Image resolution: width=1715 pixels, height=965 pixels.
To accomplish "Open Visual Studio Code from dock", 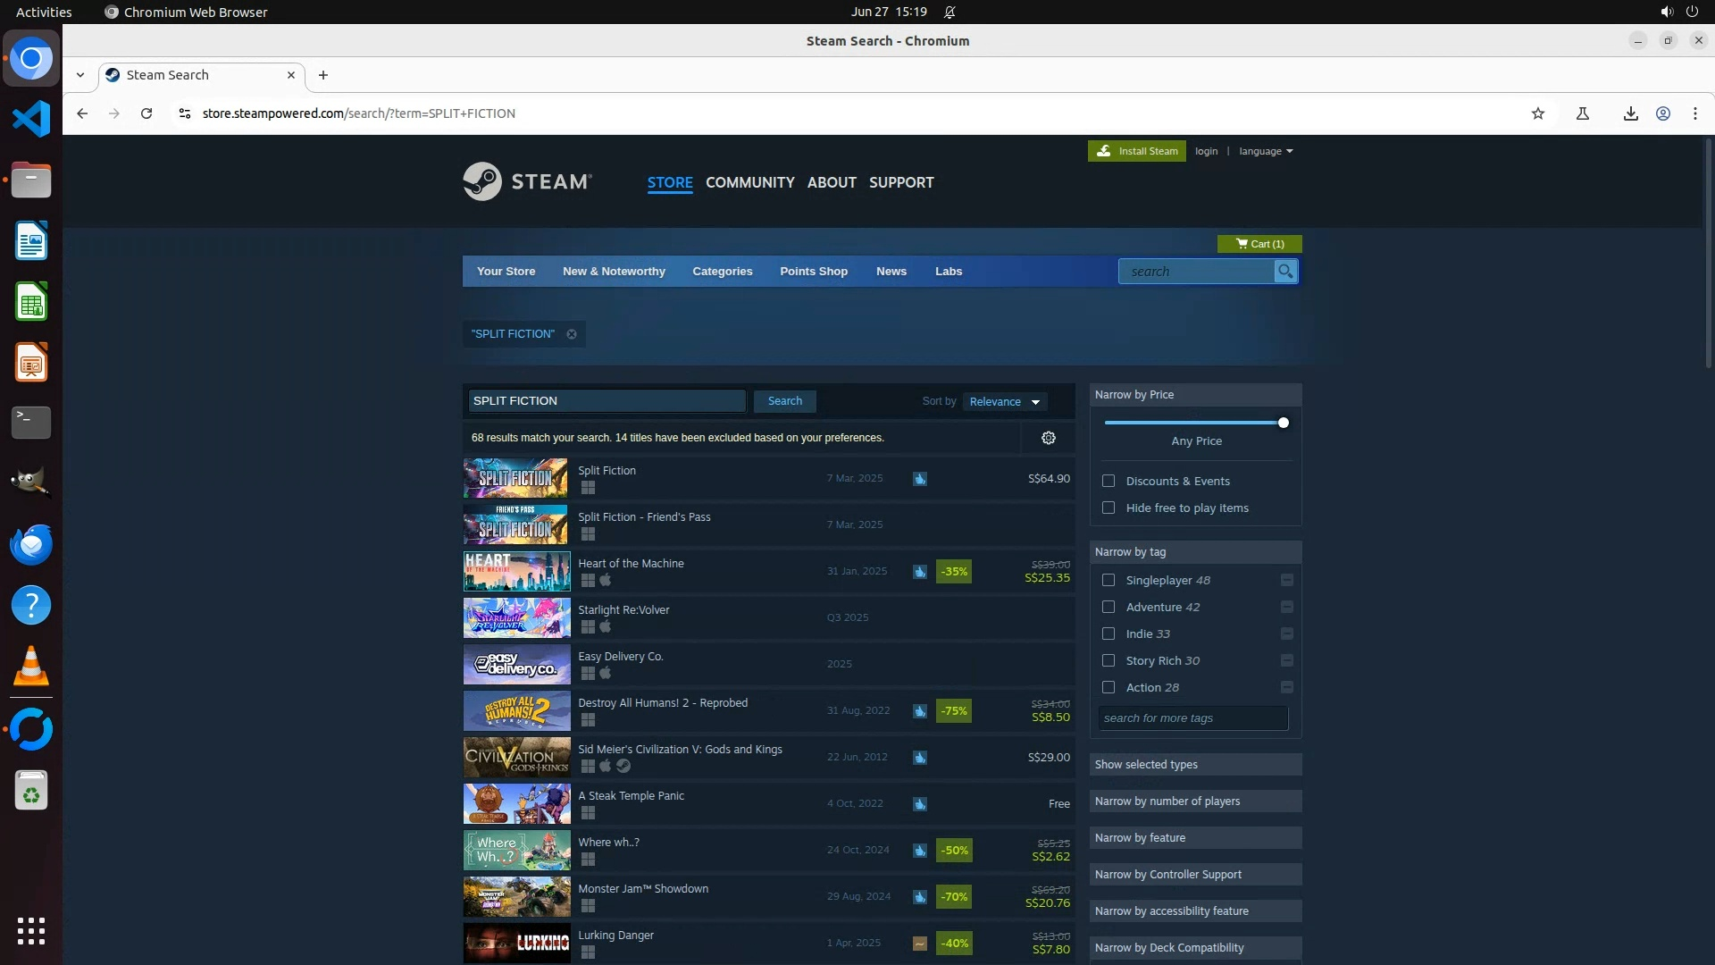I will pos(31,119).
